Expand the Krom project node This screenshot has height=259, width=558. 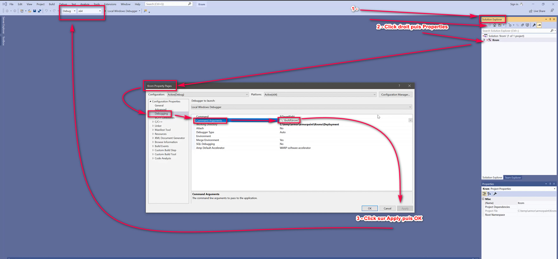click(484, 40)
